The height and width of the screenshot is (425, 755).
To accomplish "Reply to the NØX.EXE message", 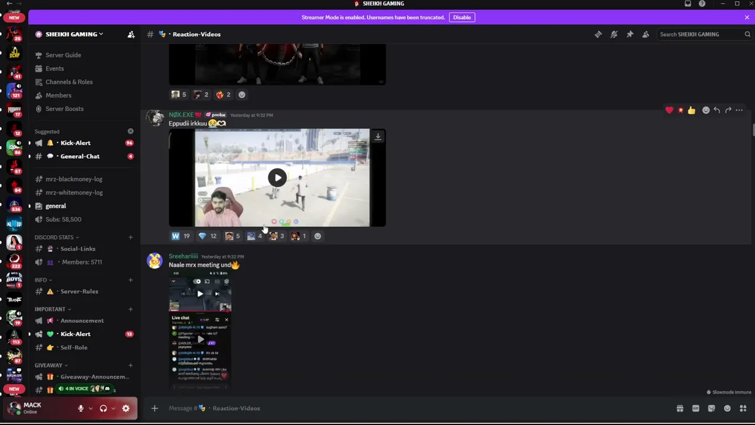I will (717, 110).
